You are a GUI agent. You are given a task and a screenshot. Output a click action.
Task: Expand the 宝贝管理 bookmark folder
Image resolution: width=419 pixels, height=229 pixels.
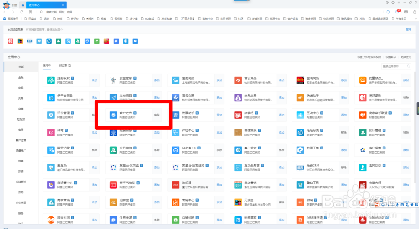coord(223,19)
